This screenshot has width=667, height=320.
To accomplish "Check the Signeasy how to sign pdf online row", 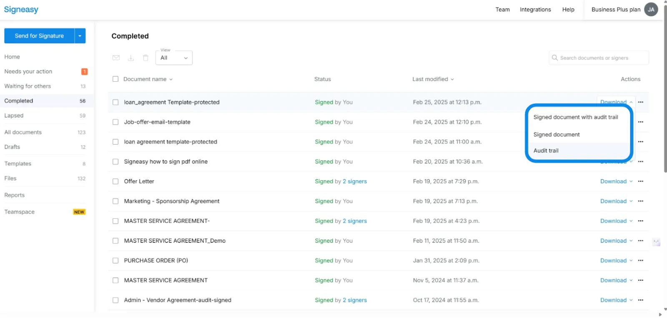I will [x=115, y=162].
